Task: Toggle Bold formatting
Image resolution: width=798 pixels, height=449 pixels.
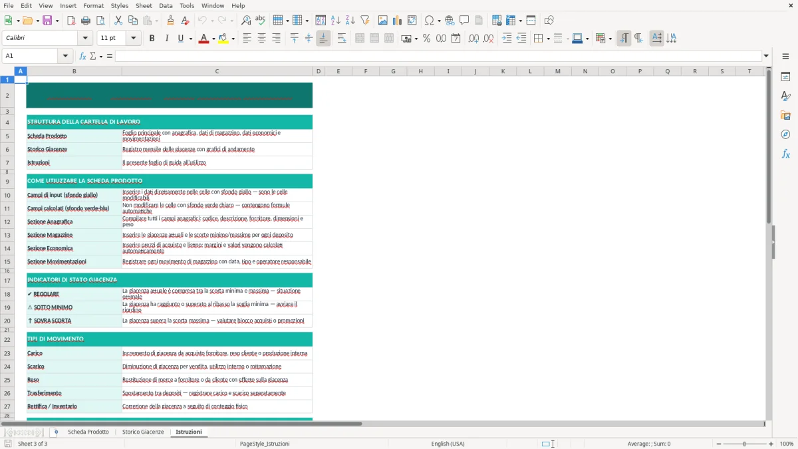Action: [152, 39]
